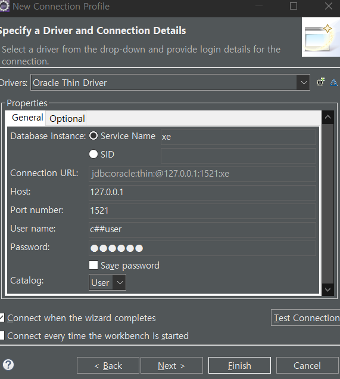Click the properties vertical scrollbar track
This screenshot has height=379, width=340.
tap(327, 204)
